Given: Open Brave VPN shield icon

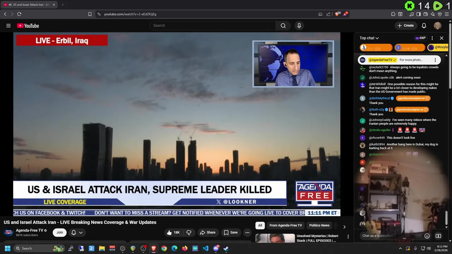Looking at the screenshot, I should 440,14.
